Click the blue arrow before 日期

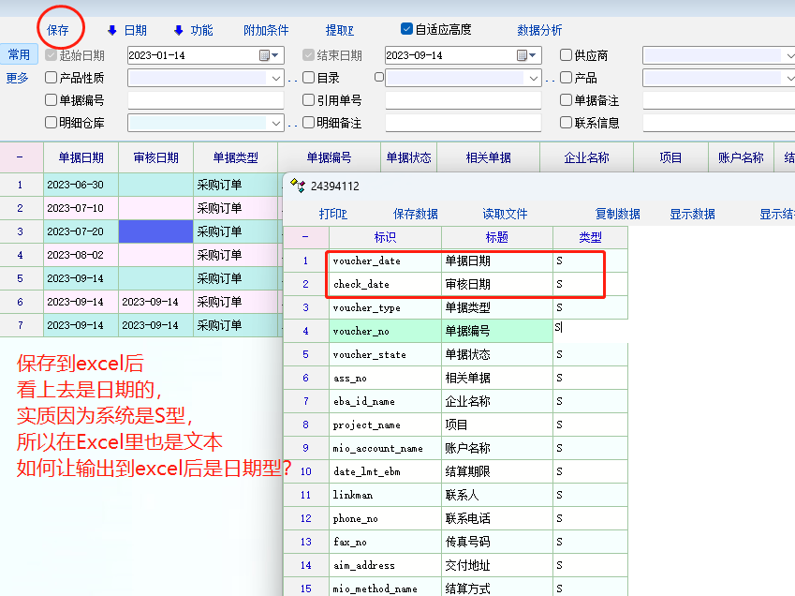click(x=112, y=30)
